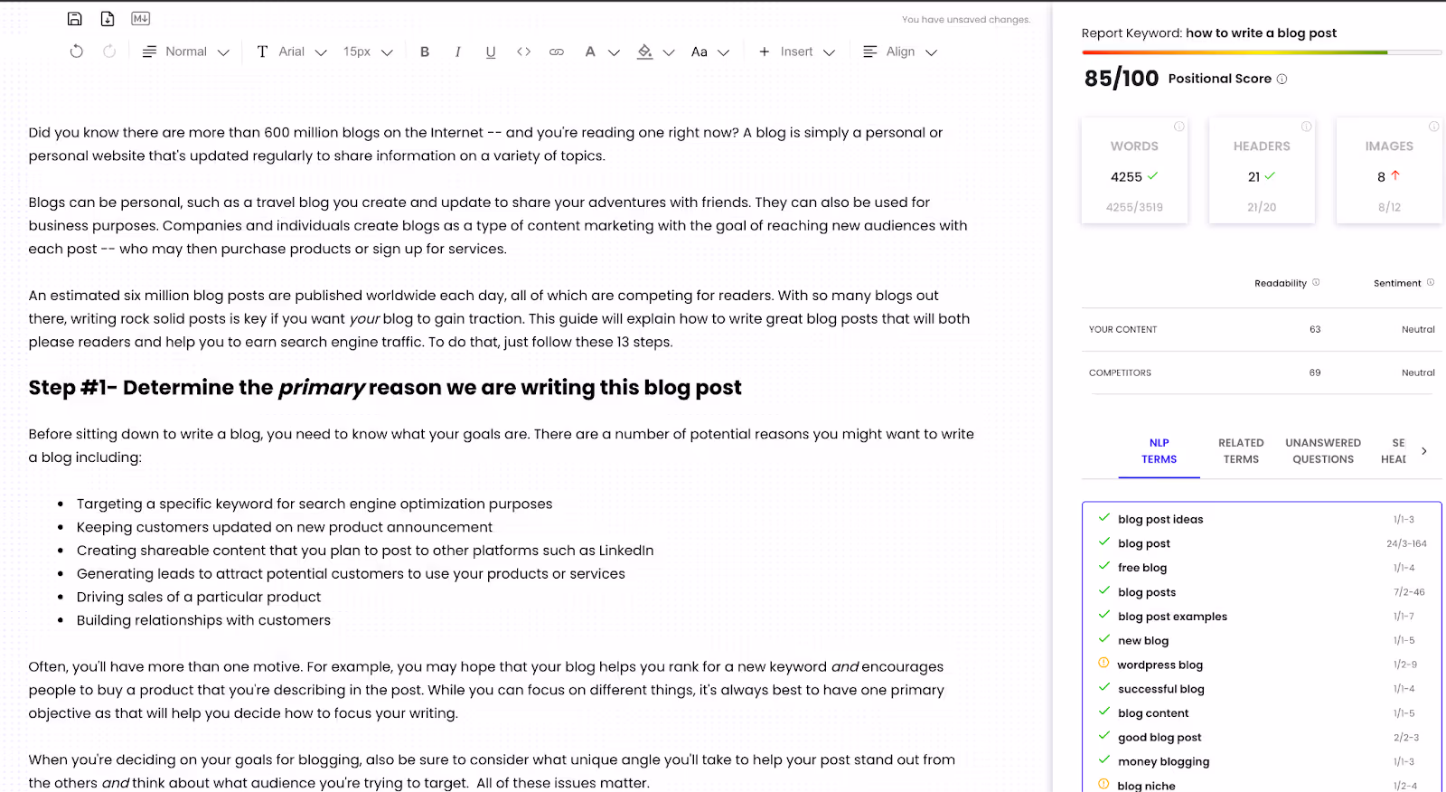Click the Headers count card
The width and height of the screenshot is (1446, 792).
click(x=1262, y=170)
